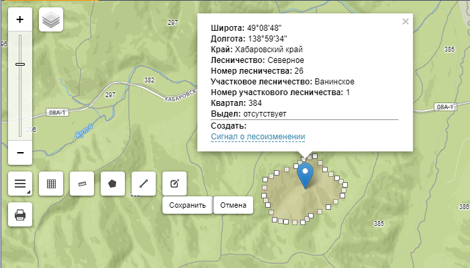Zoom in with the plus button
The width and height of the screenshot is (470, 268).
20,19
